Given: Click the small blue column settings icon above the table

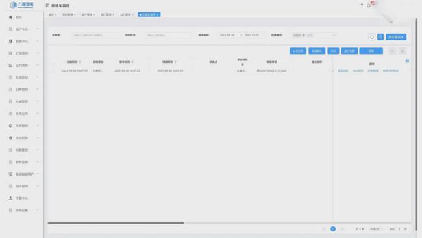Looking at the screenshot, I should pyautogui.click(x=407, y=61).
